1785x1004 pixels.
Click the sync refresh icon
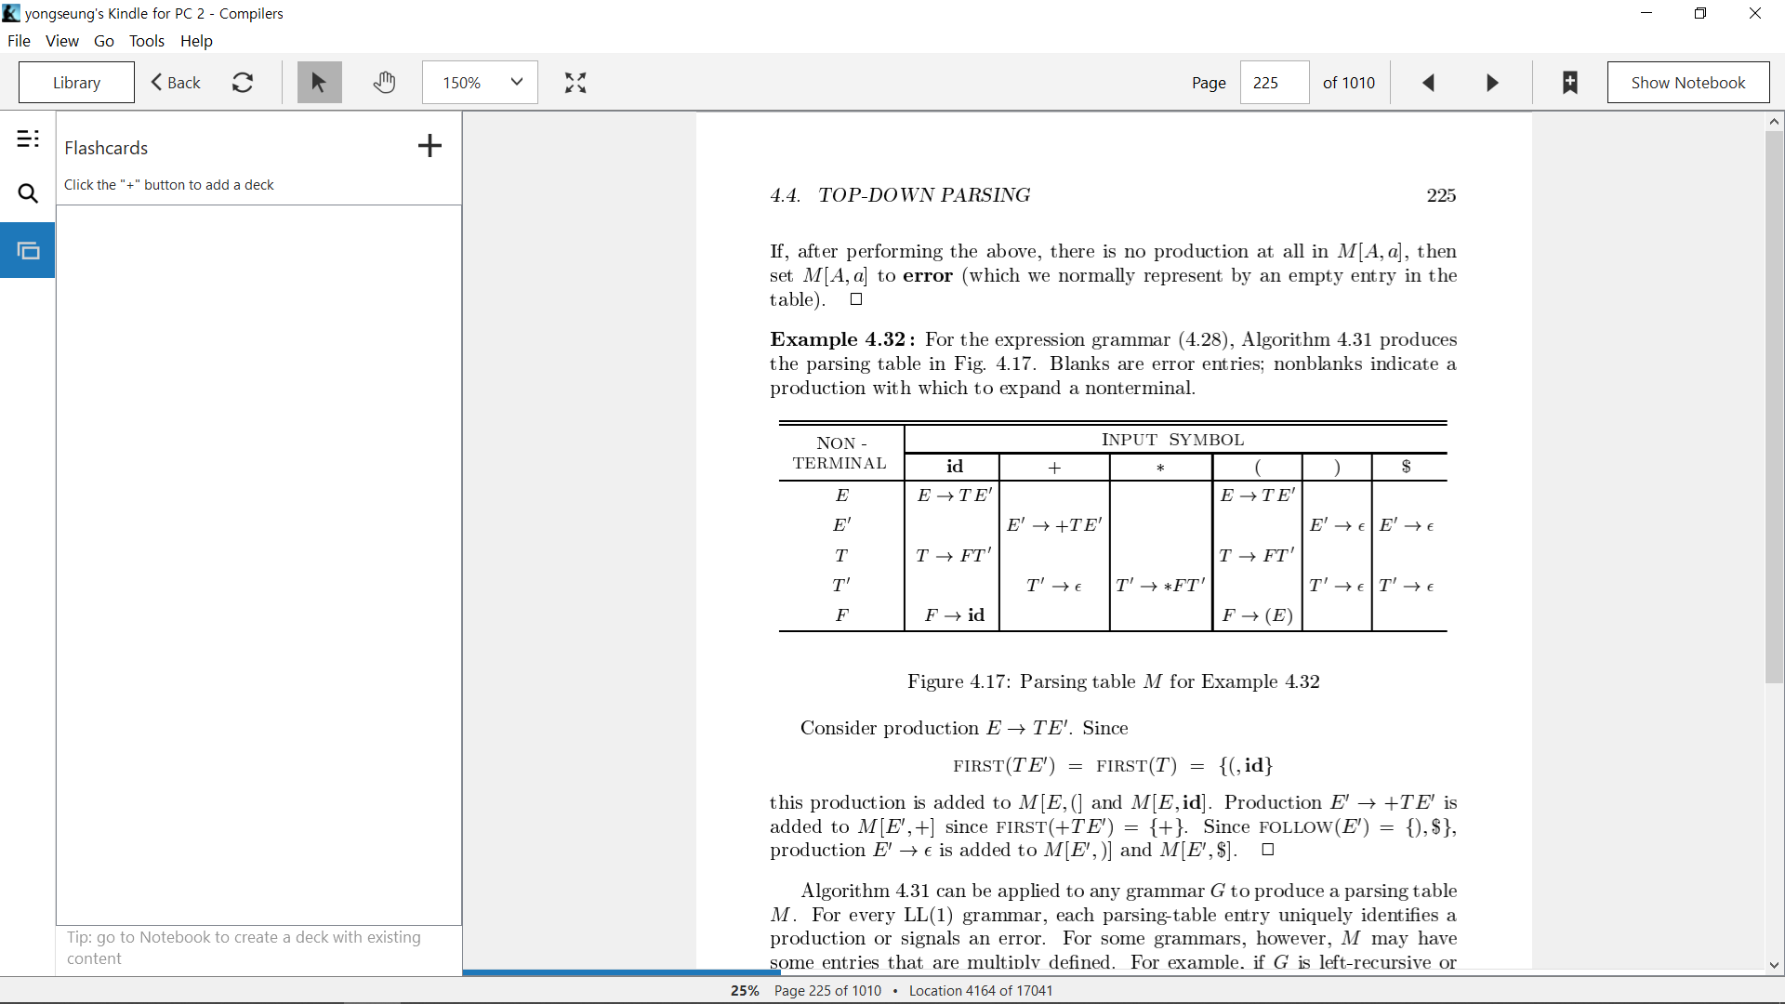243,83
